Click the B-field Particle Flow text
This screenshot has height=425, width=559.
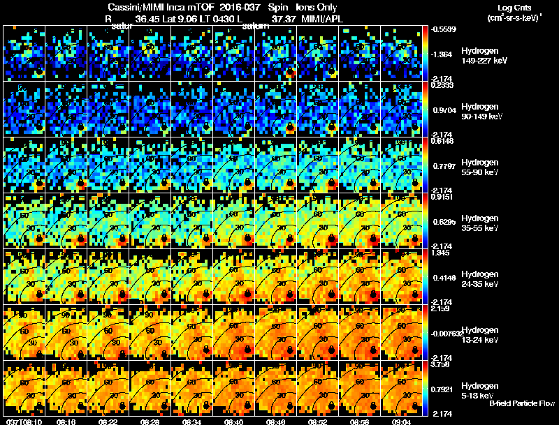[522, 403]
